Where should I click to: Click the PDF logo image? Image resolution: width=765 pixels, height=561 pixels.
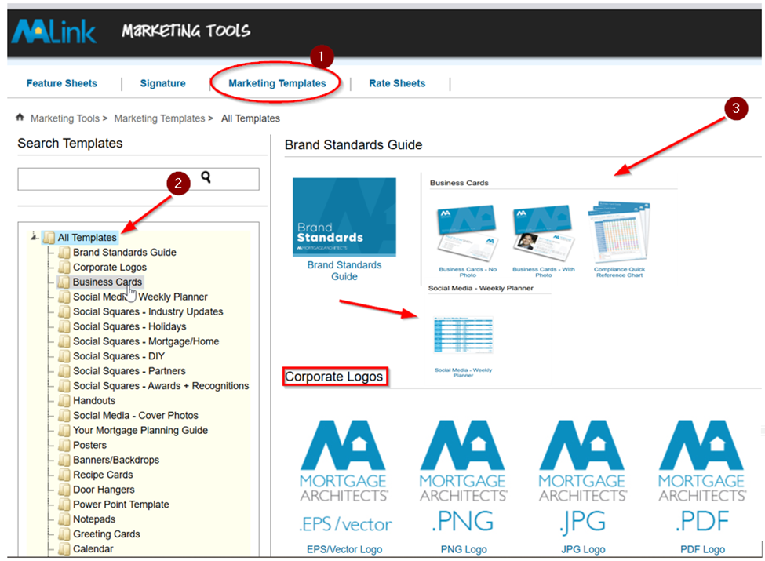coord(702,476)
